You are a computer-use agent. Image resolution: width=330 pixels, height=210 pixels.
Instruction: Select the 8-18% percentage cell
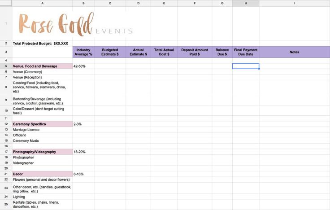click(x=83, y=174)
